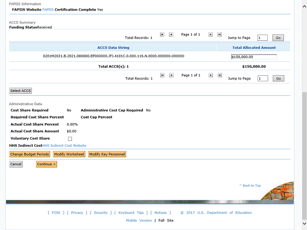This screenshot has height=230, width=307.
Task: Open Change Budget Periods
Action: [x=30, y=154]
